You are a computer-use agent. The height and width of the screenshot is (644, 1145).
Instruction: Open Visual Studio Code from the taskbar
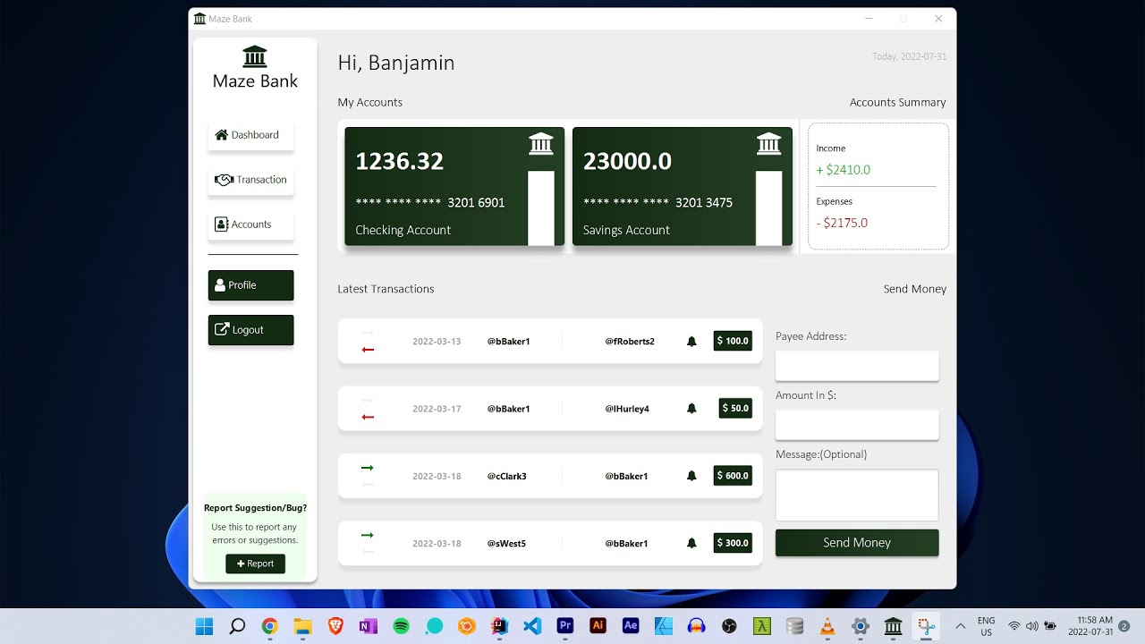(532, 626)
